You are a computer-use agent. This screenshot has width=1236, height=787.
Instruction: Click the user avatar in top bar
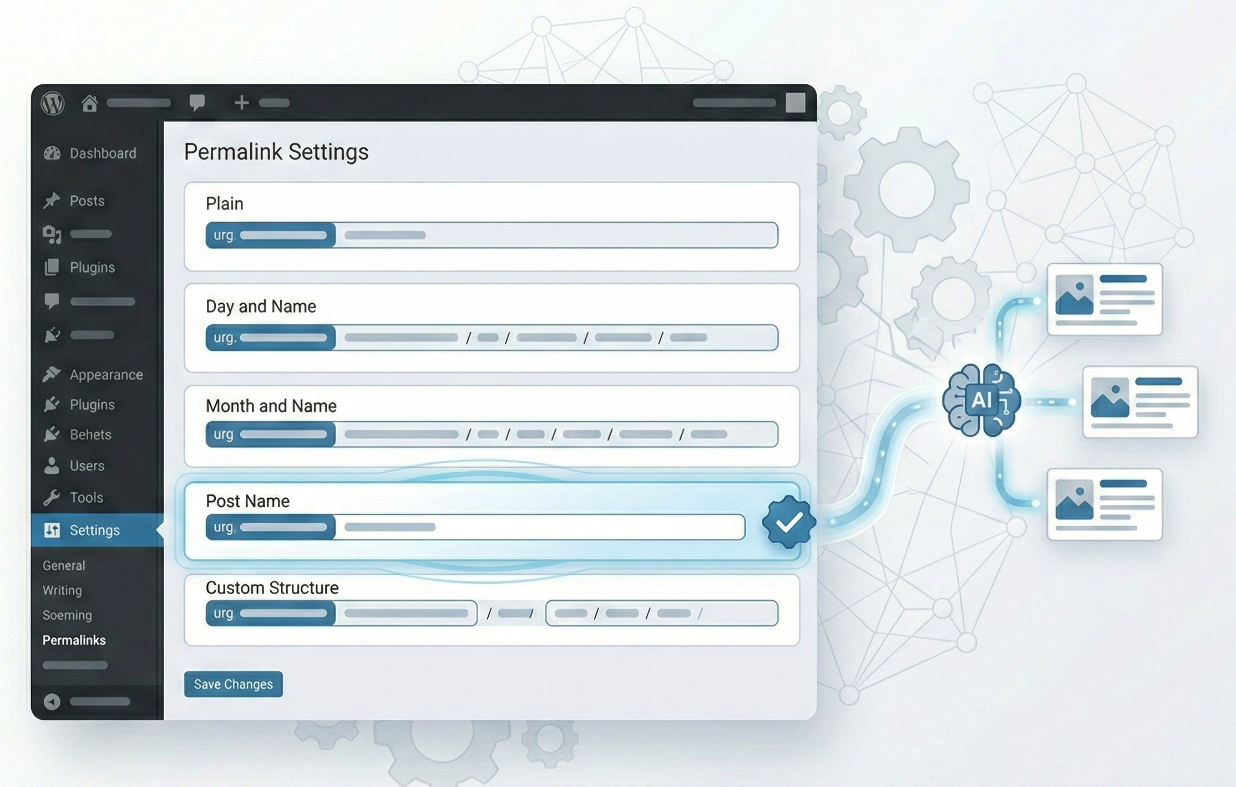795,103
